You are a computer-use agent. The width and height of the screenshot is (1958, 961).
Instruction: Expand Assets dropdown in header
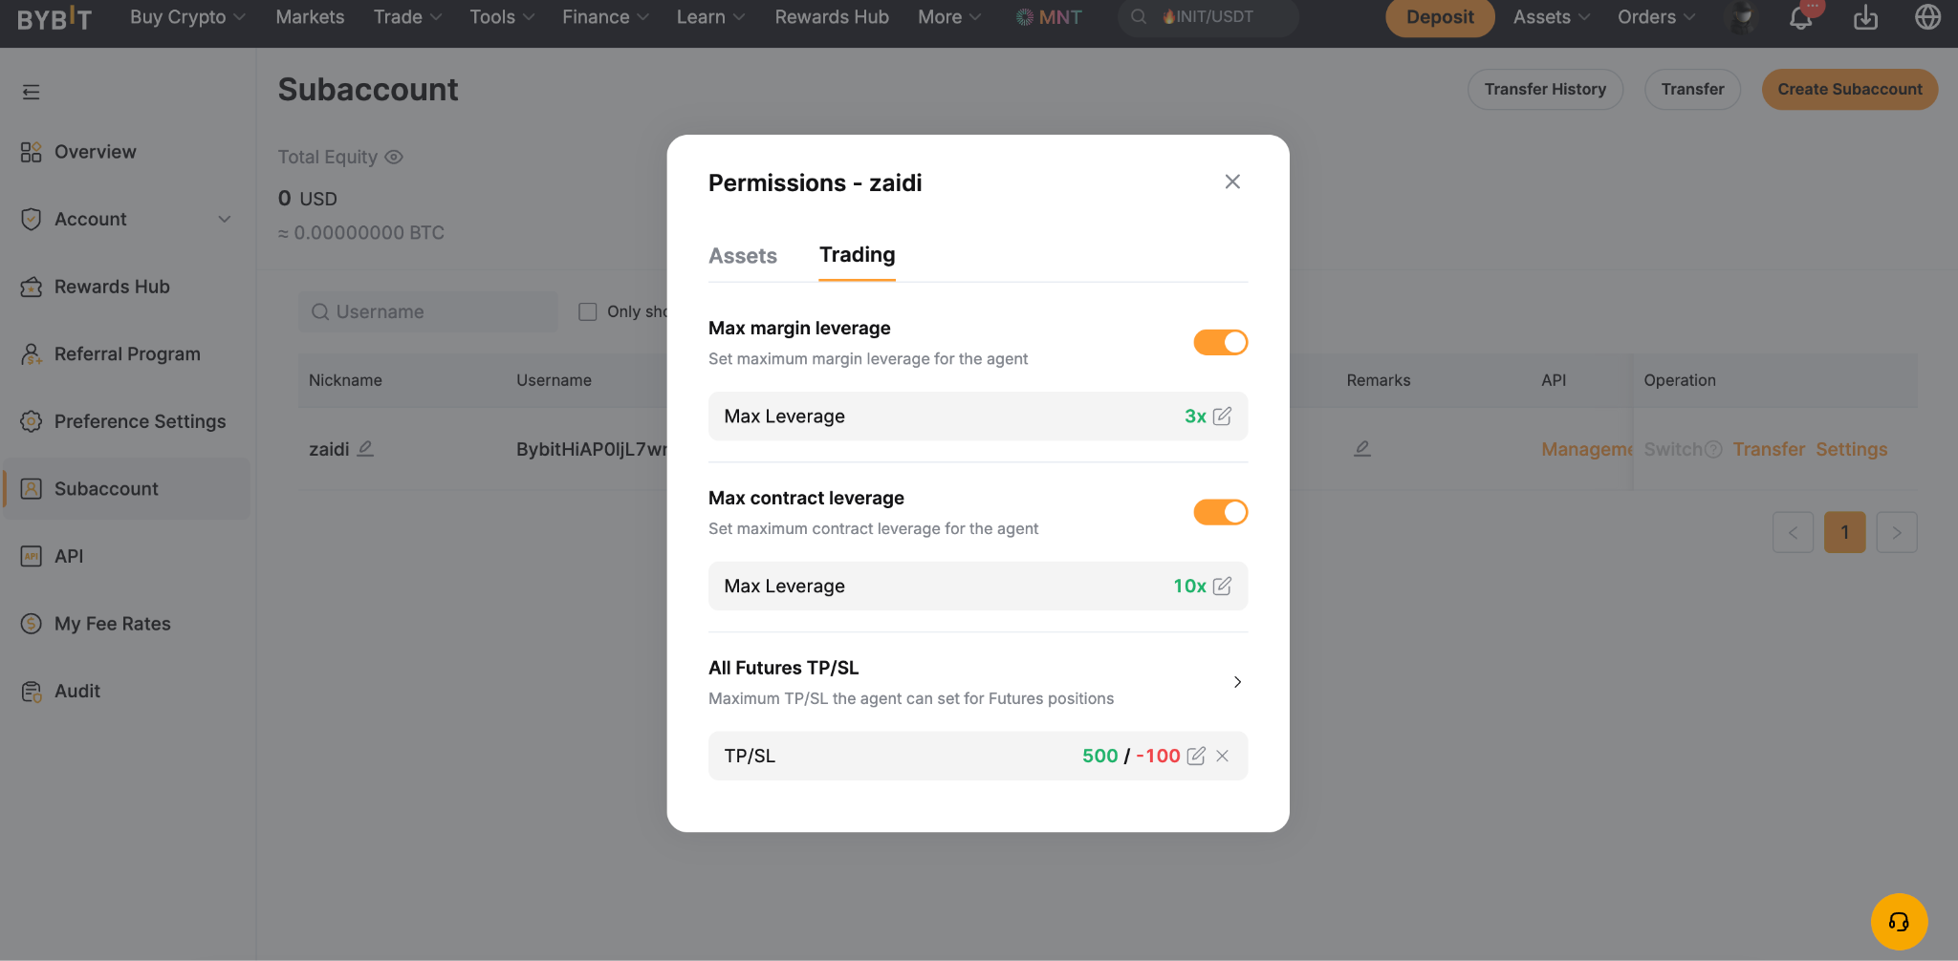coord(1552,17)
